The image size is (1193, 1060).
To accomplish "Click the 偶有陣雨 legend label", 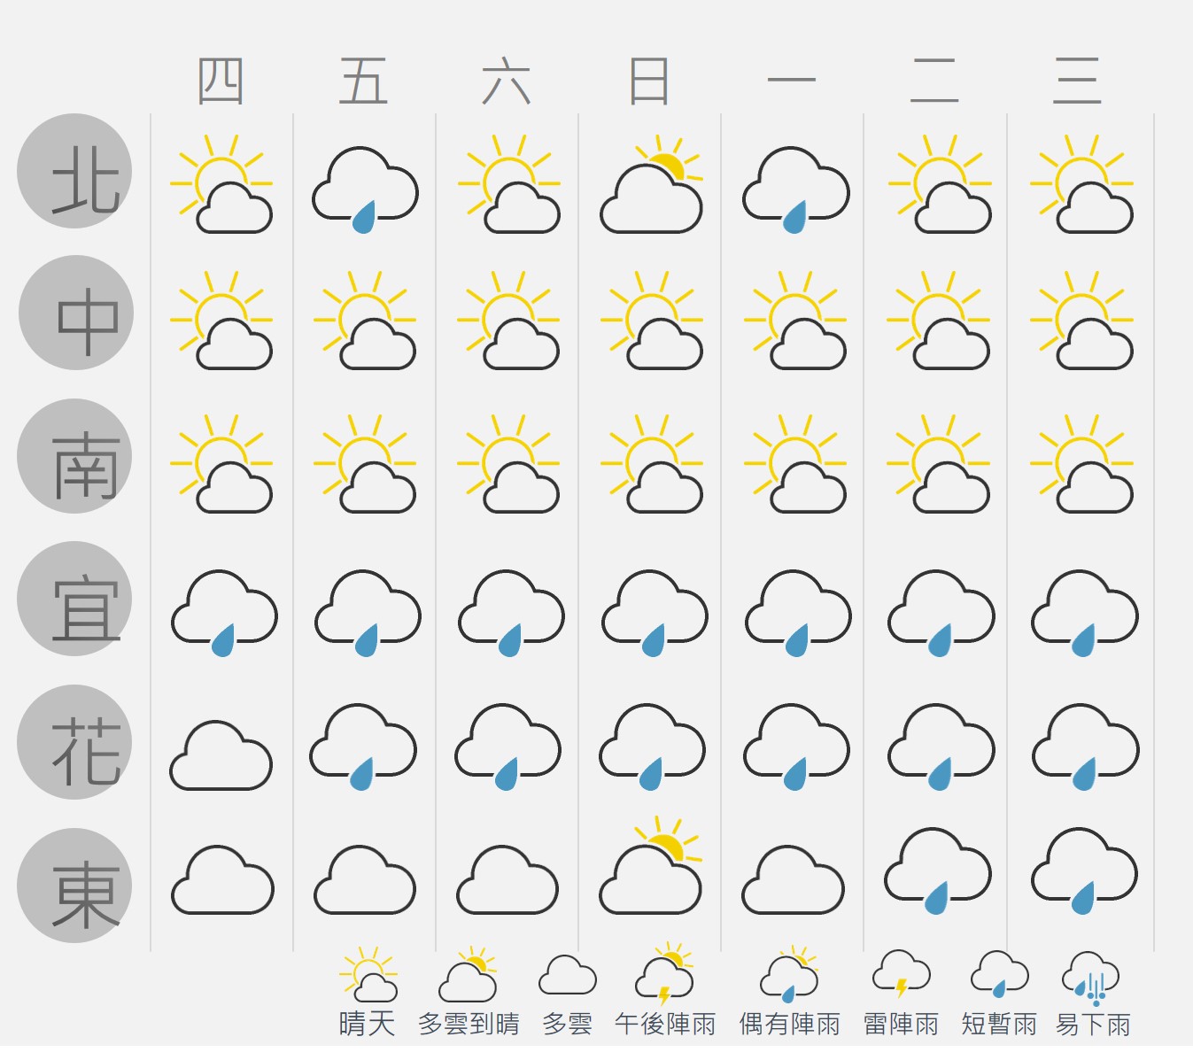I will click(x=790, y=1025).
